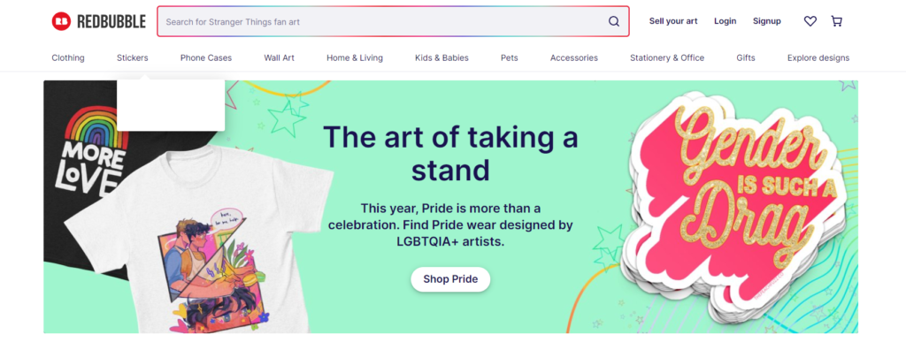Image resolution: width=906 pixels, height=350 pixels.
Task: Select the Phone Cases menu item
Action: click(205, 57)
